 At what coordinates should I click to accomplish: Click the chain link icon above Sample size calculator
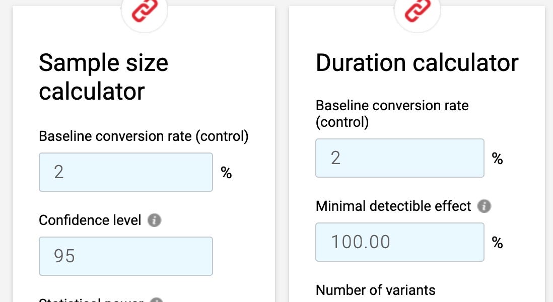coord(145,10)
